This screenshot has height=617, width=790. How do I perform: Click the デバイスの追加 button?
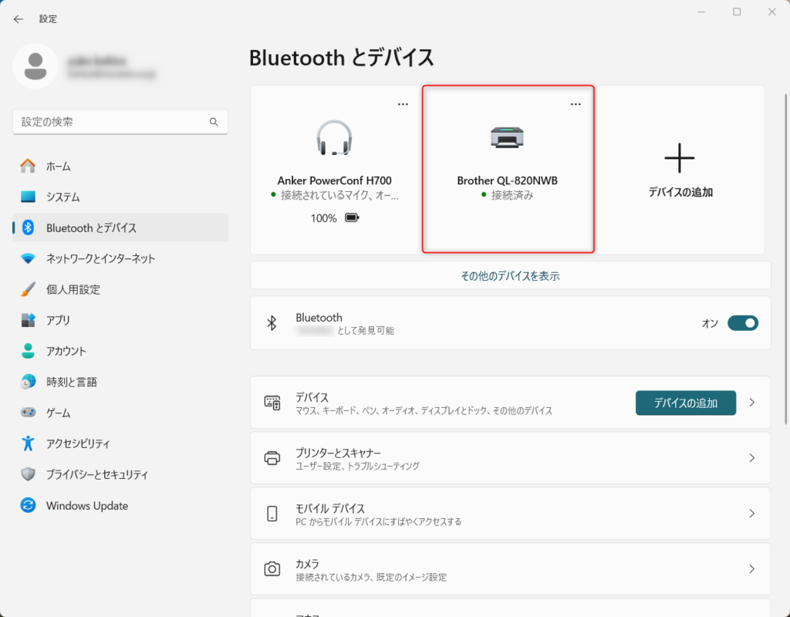coord(685,403)
